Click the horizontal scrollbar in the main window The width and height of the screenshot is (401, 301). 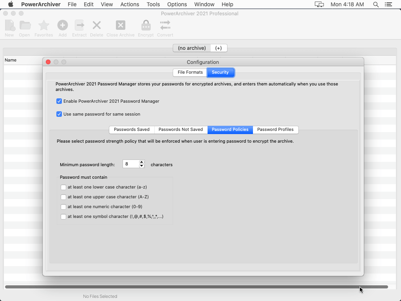point(197,287)
